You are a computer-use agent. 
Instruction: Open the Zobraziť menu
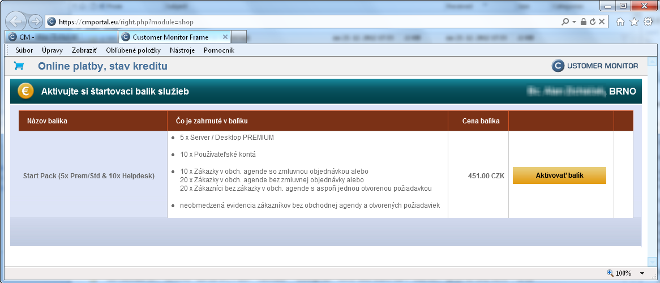click(x=84, y=50)
